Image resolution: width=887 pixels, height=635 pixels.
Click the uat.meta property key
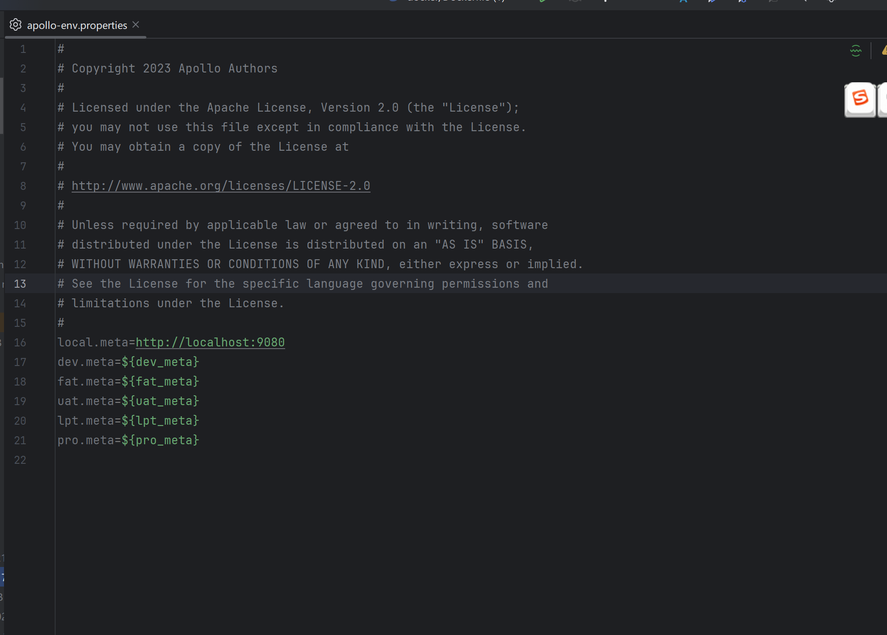click(86, 401)
